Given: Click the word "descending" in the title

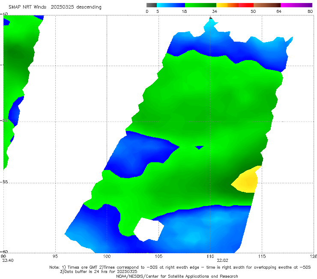Looking at the screenshot, I should click(x=89, y=7).
